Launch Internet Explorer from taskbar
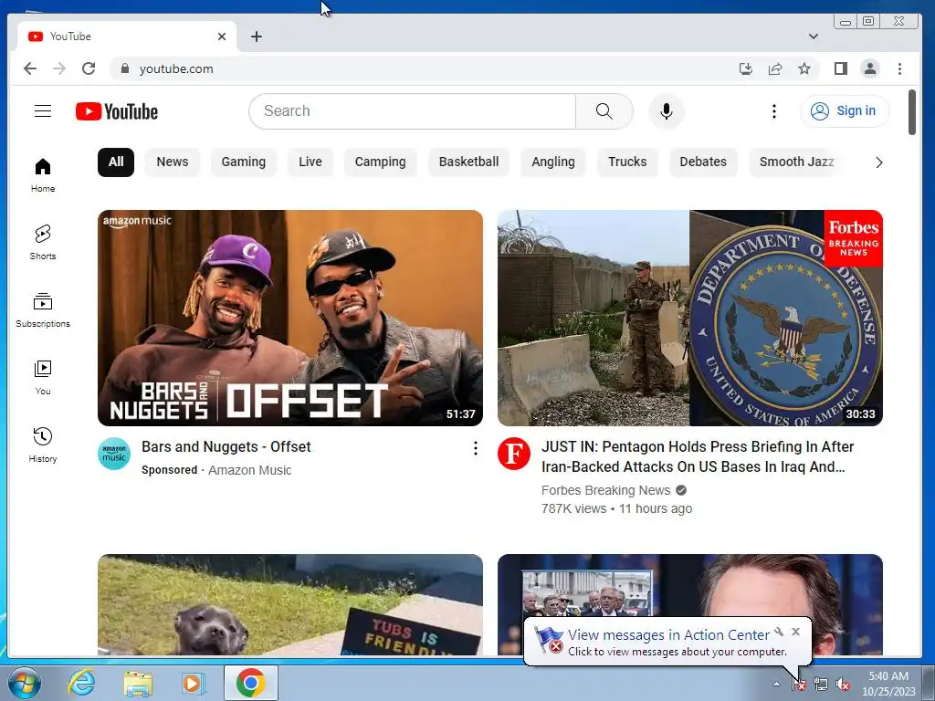The width and height of the screenshot is (935, 701). 81,683
